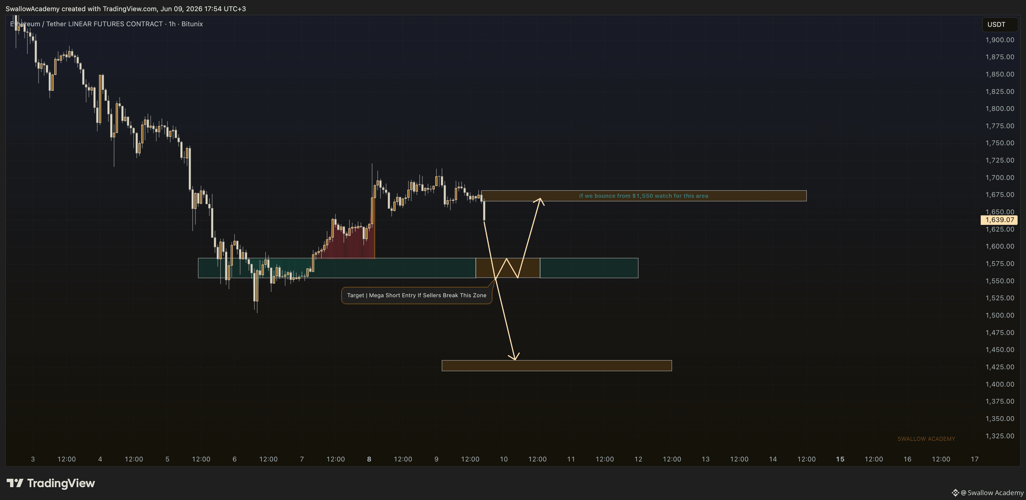Click the 1,475.00 price axis label
Image resolution: width=1026 pixels, height=500 pixels.
pyautogui.click(x=1000, y=332)
